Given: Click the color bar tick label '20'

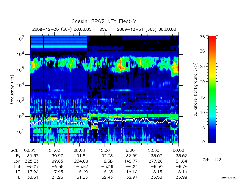Looking at the screenshot, I should tap(202, 81).
